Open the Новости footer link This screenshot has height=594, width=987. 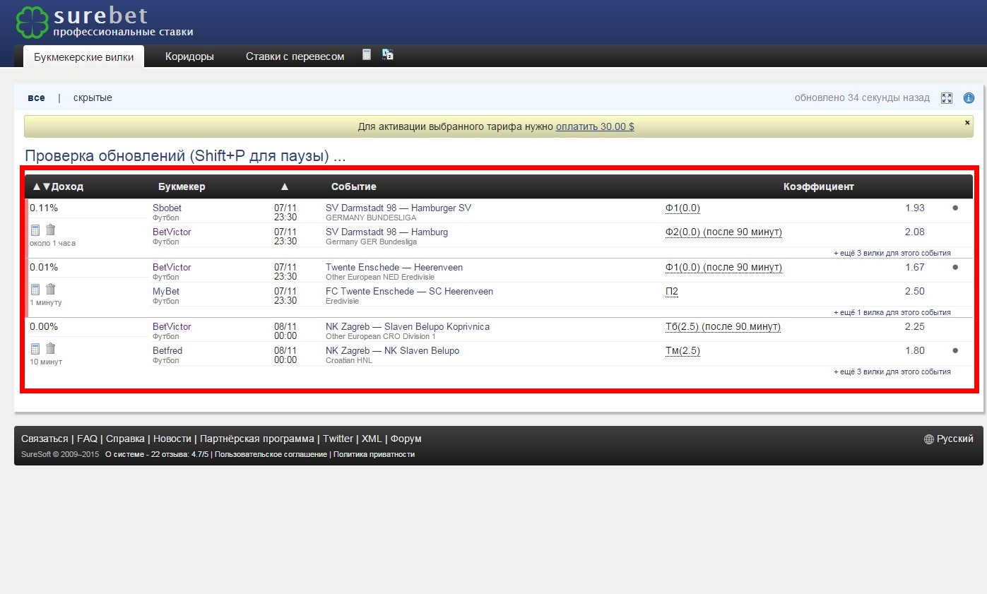tap(172, 439)
